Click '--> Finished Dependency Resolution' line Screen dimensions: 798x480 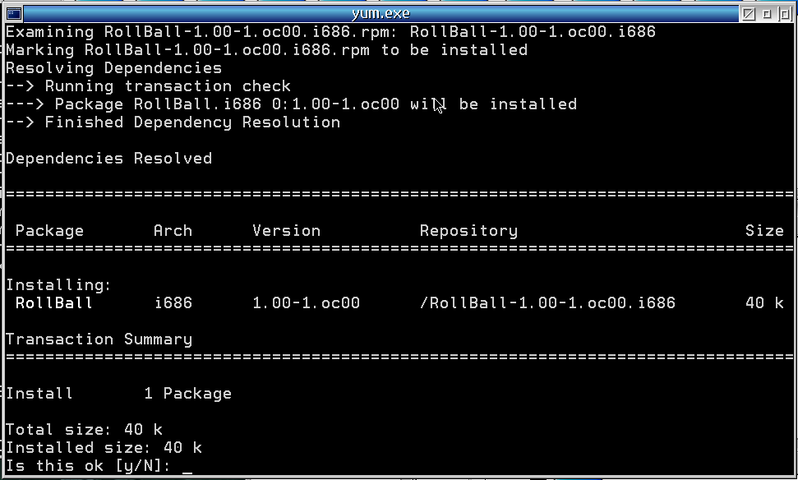[173, 122]
